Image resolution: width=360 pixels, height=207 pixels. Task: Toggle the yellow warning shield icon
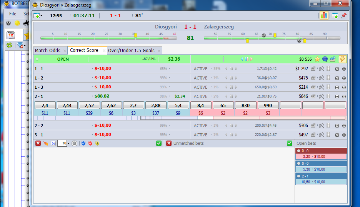point(97,143)
